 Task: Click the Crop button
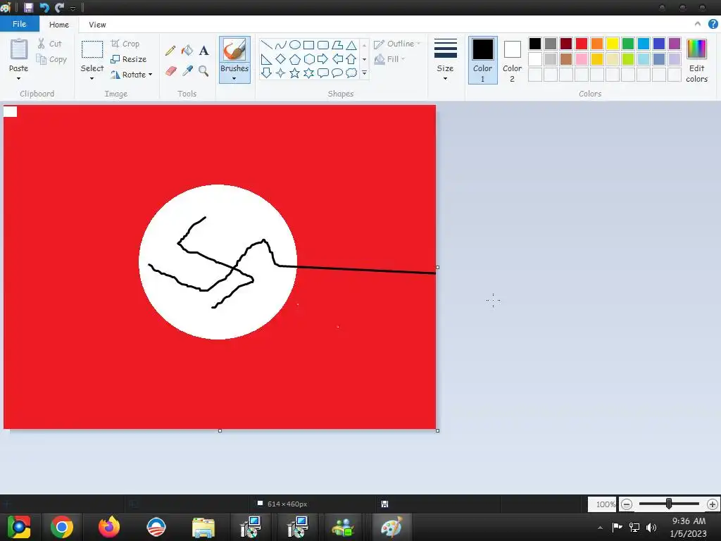point(125,44)
